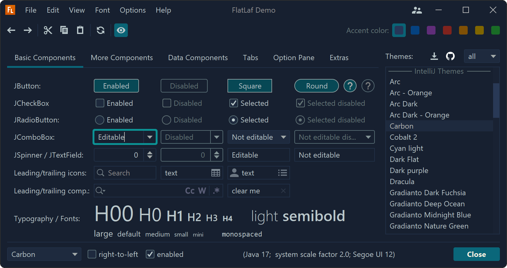Click the Copy icon in toolbar
The width and height of the screenshot is (507, 268).
(x=64, y=30)
